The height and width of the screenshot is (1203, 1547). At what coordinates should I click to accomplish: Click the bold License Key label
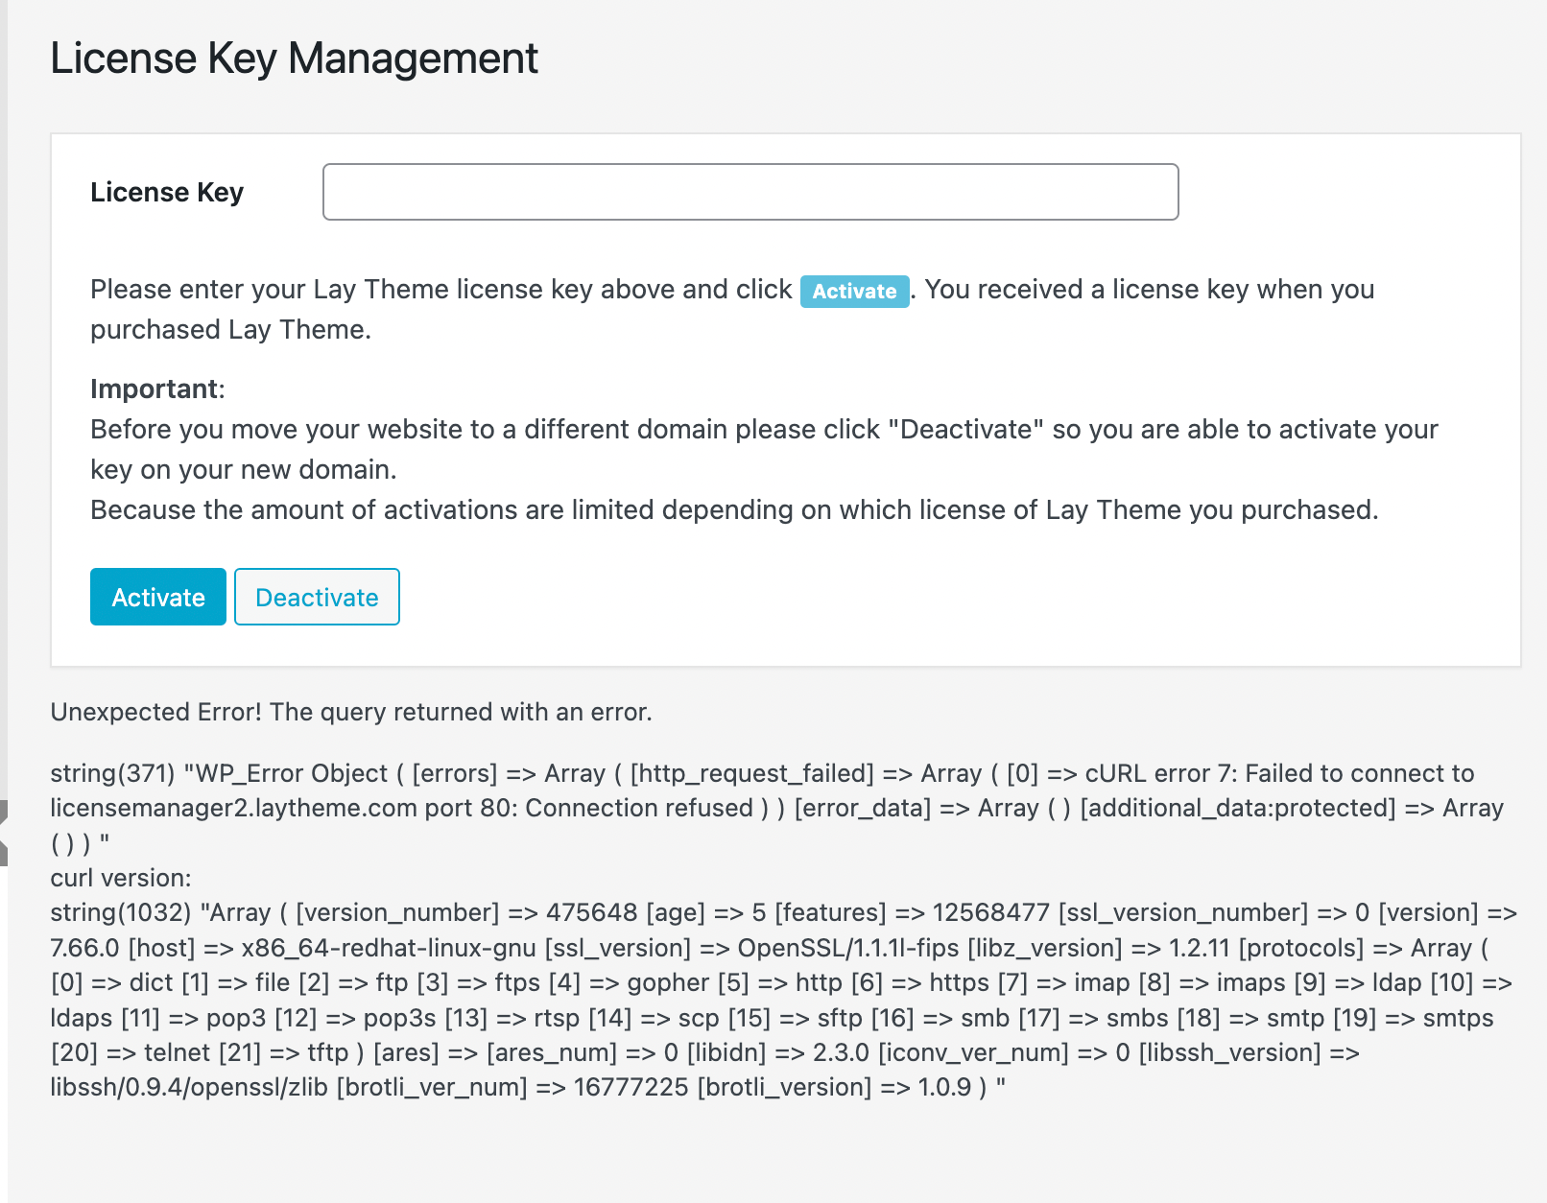tap(167, 193)
